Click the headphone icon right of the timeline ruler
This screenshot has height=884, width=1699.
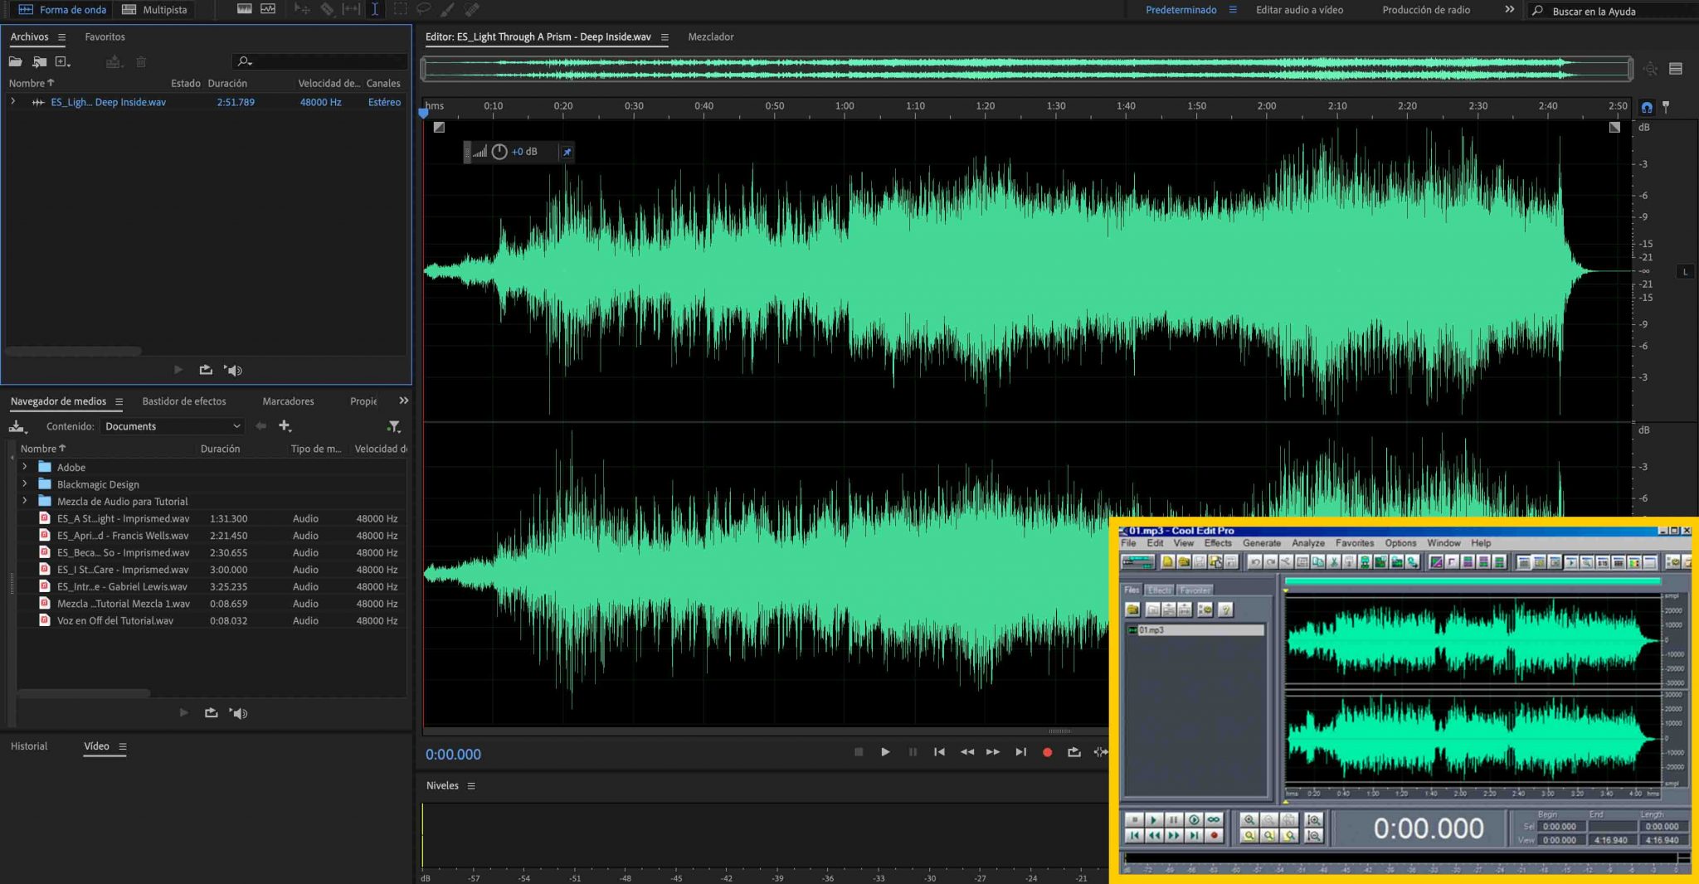(x=1647, y=107)
